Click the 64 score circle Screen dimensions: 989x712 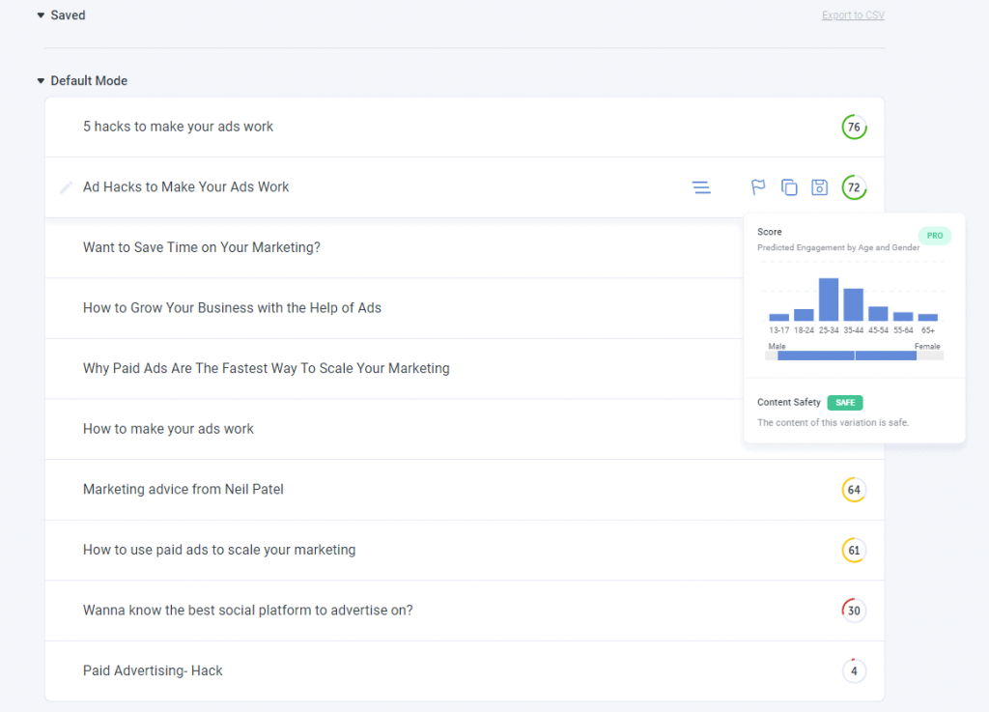coord(854,490)
